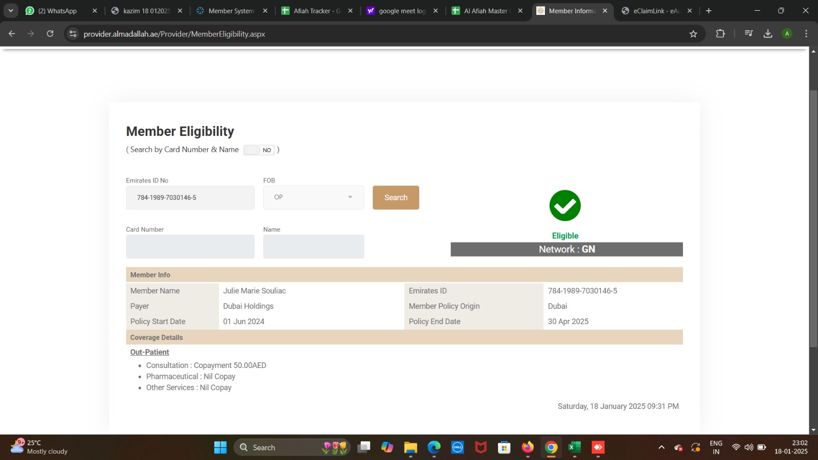Open the volume tray icon
Screen dimensions: 818x460
(x=749, y=447)
